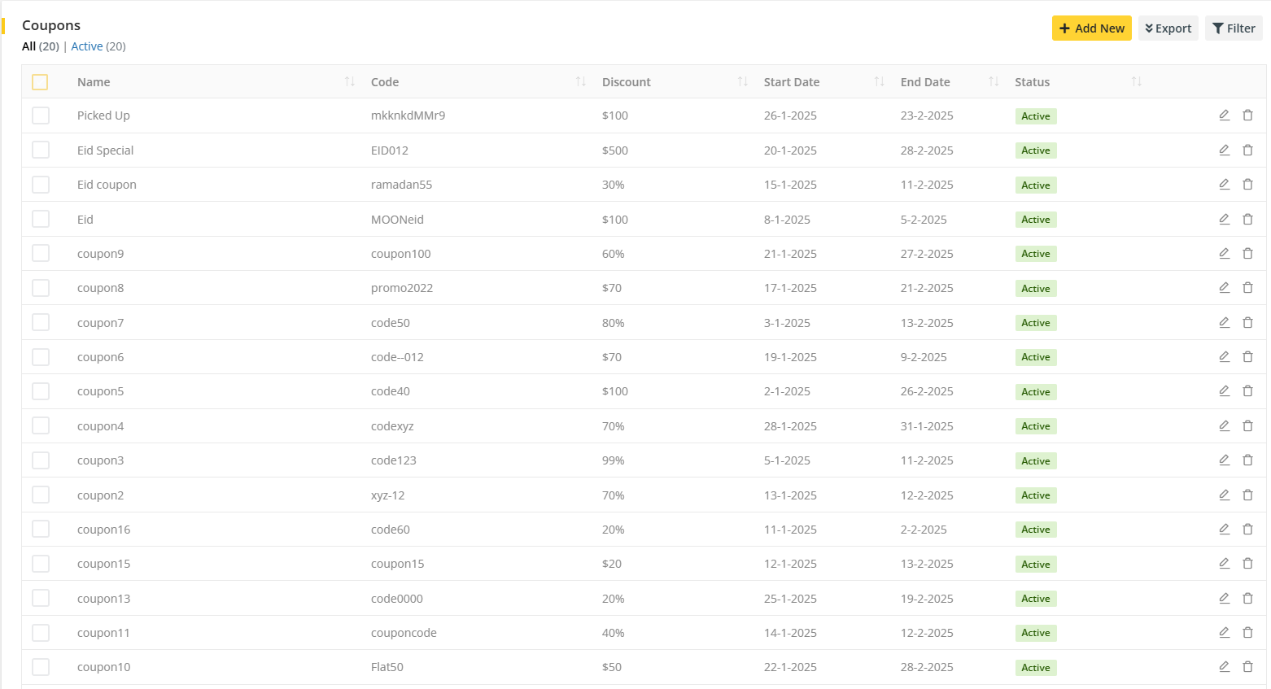This screenshot has width=1271, height=689.
Task: Open the Filter options
Action: point(1234,28)
